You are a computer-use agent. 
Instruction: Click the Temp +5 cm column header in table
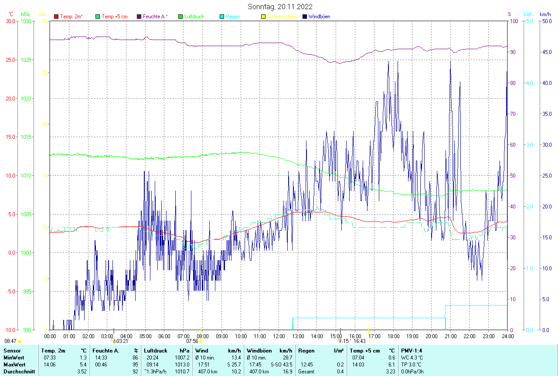[365, 351]
